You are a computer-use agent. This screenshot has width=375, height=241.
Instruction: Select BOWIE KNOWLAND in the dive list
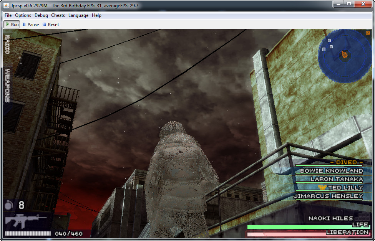tap(332, 170)
